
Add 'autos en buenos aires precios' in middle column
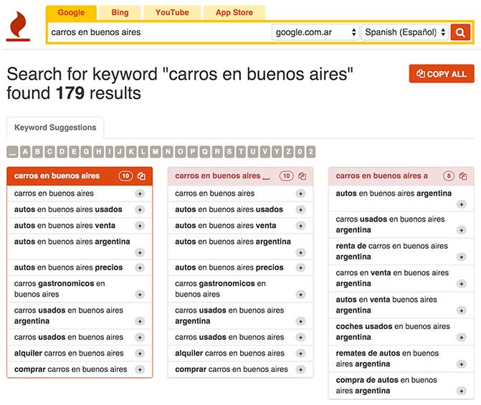300,267
